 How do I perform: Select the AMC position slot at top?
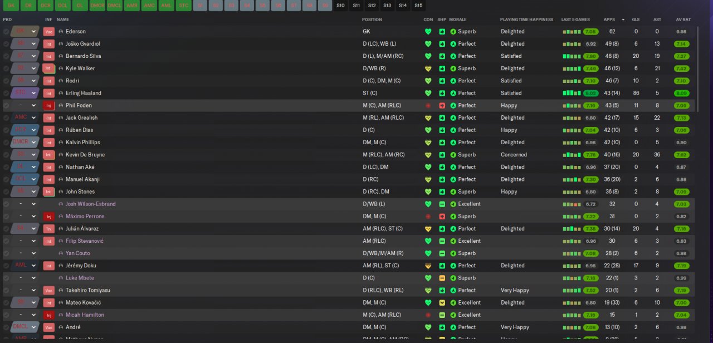click(x=149, y=6)
